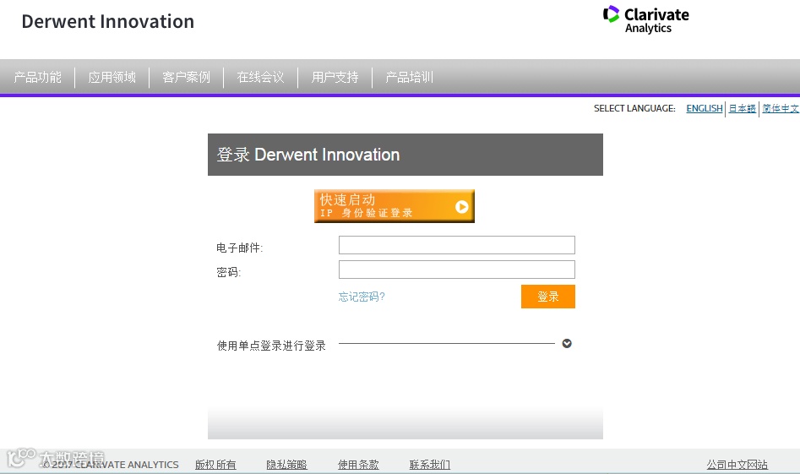Open the 公司中文网站 footer link
Image resolution: width=800 pixels, height=474 pixels.
tap(737, 465)
